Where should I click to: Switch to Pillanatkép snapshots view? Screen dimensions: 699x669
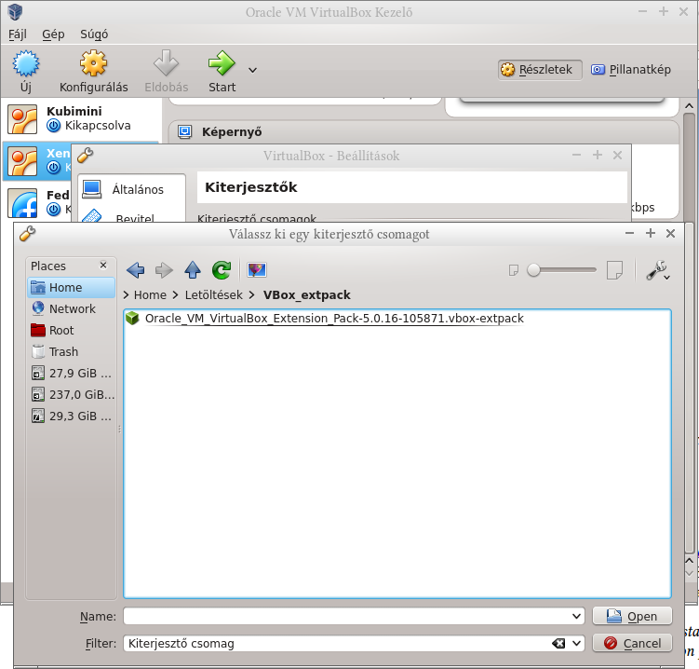[x=631, y=70]
